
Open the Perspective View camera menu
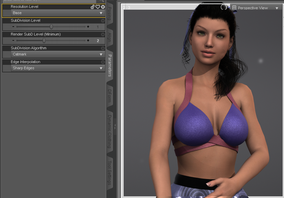[277, 8]
